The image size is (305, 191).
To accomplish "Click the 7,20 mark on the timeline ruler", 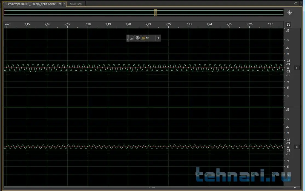I will (x=128, y=24).
